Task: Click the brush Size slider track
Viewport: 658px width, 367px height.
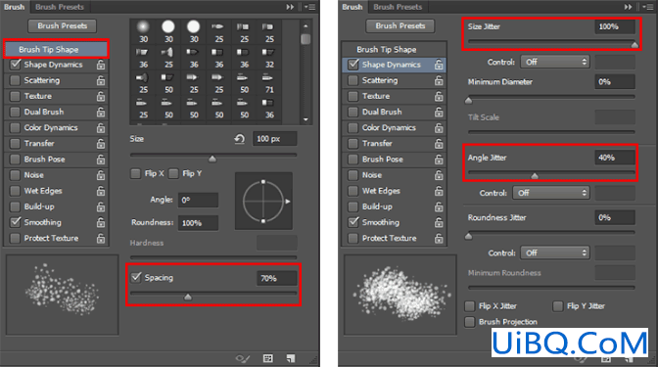Action: tap(213, 155)
